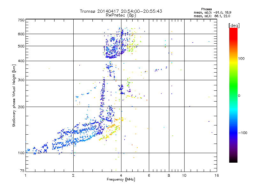Click the x-axis tick label '4'
This screenshot has width=255, height=191.
121,175
